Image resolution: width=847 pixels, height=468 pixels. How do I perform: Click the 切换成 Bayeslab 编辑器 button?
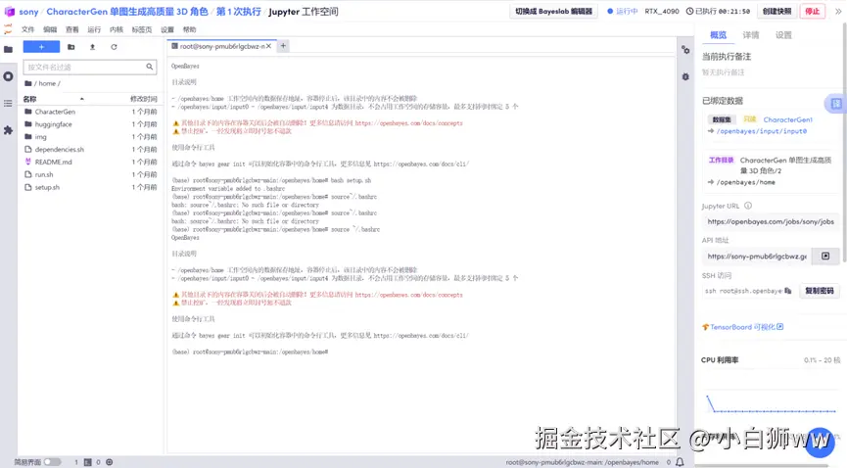coord(553,12)
